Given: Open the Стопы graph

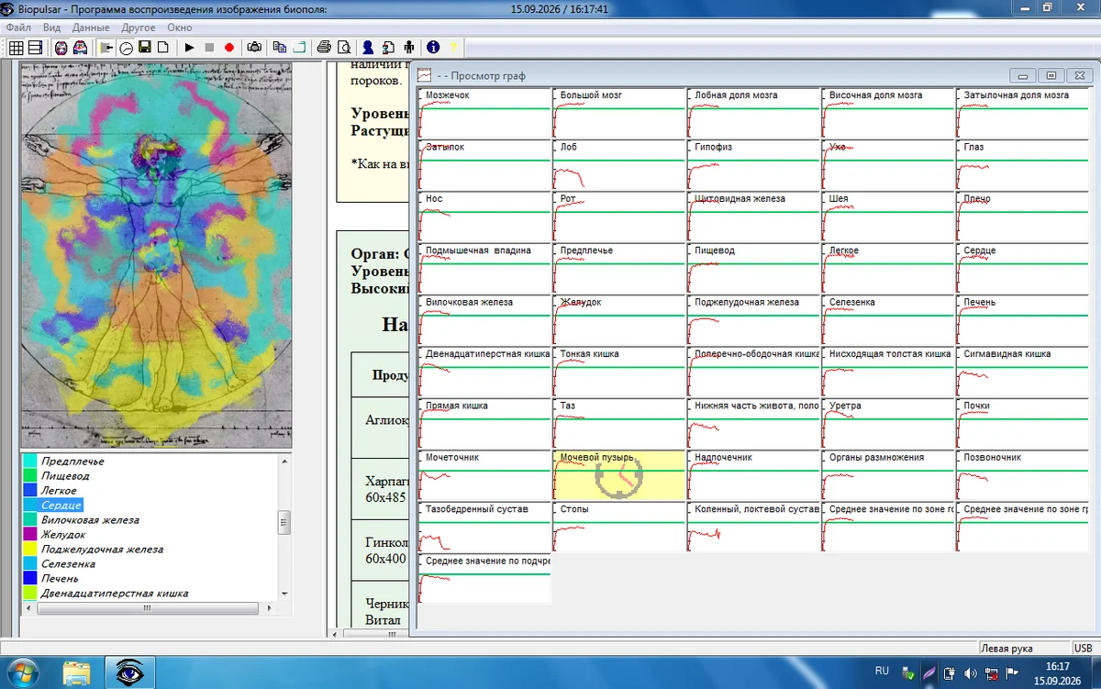Looking at the screenshot, I should (618, 527).
